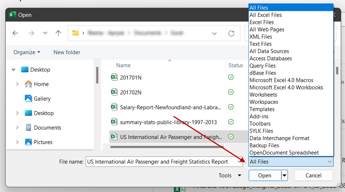Image resolution: width=345 pixels, height=192 pixels.
Task: Click the file list vertical scrollbar
Action: point(337,70)
